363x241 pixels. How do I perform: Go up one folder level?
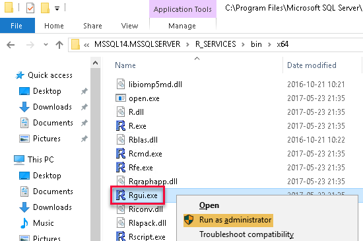59,44
